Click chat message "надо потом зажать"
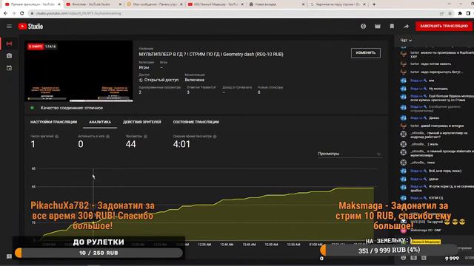Image resolution: width=474 pixels, height=266 pixels. (x=435, y=64)
